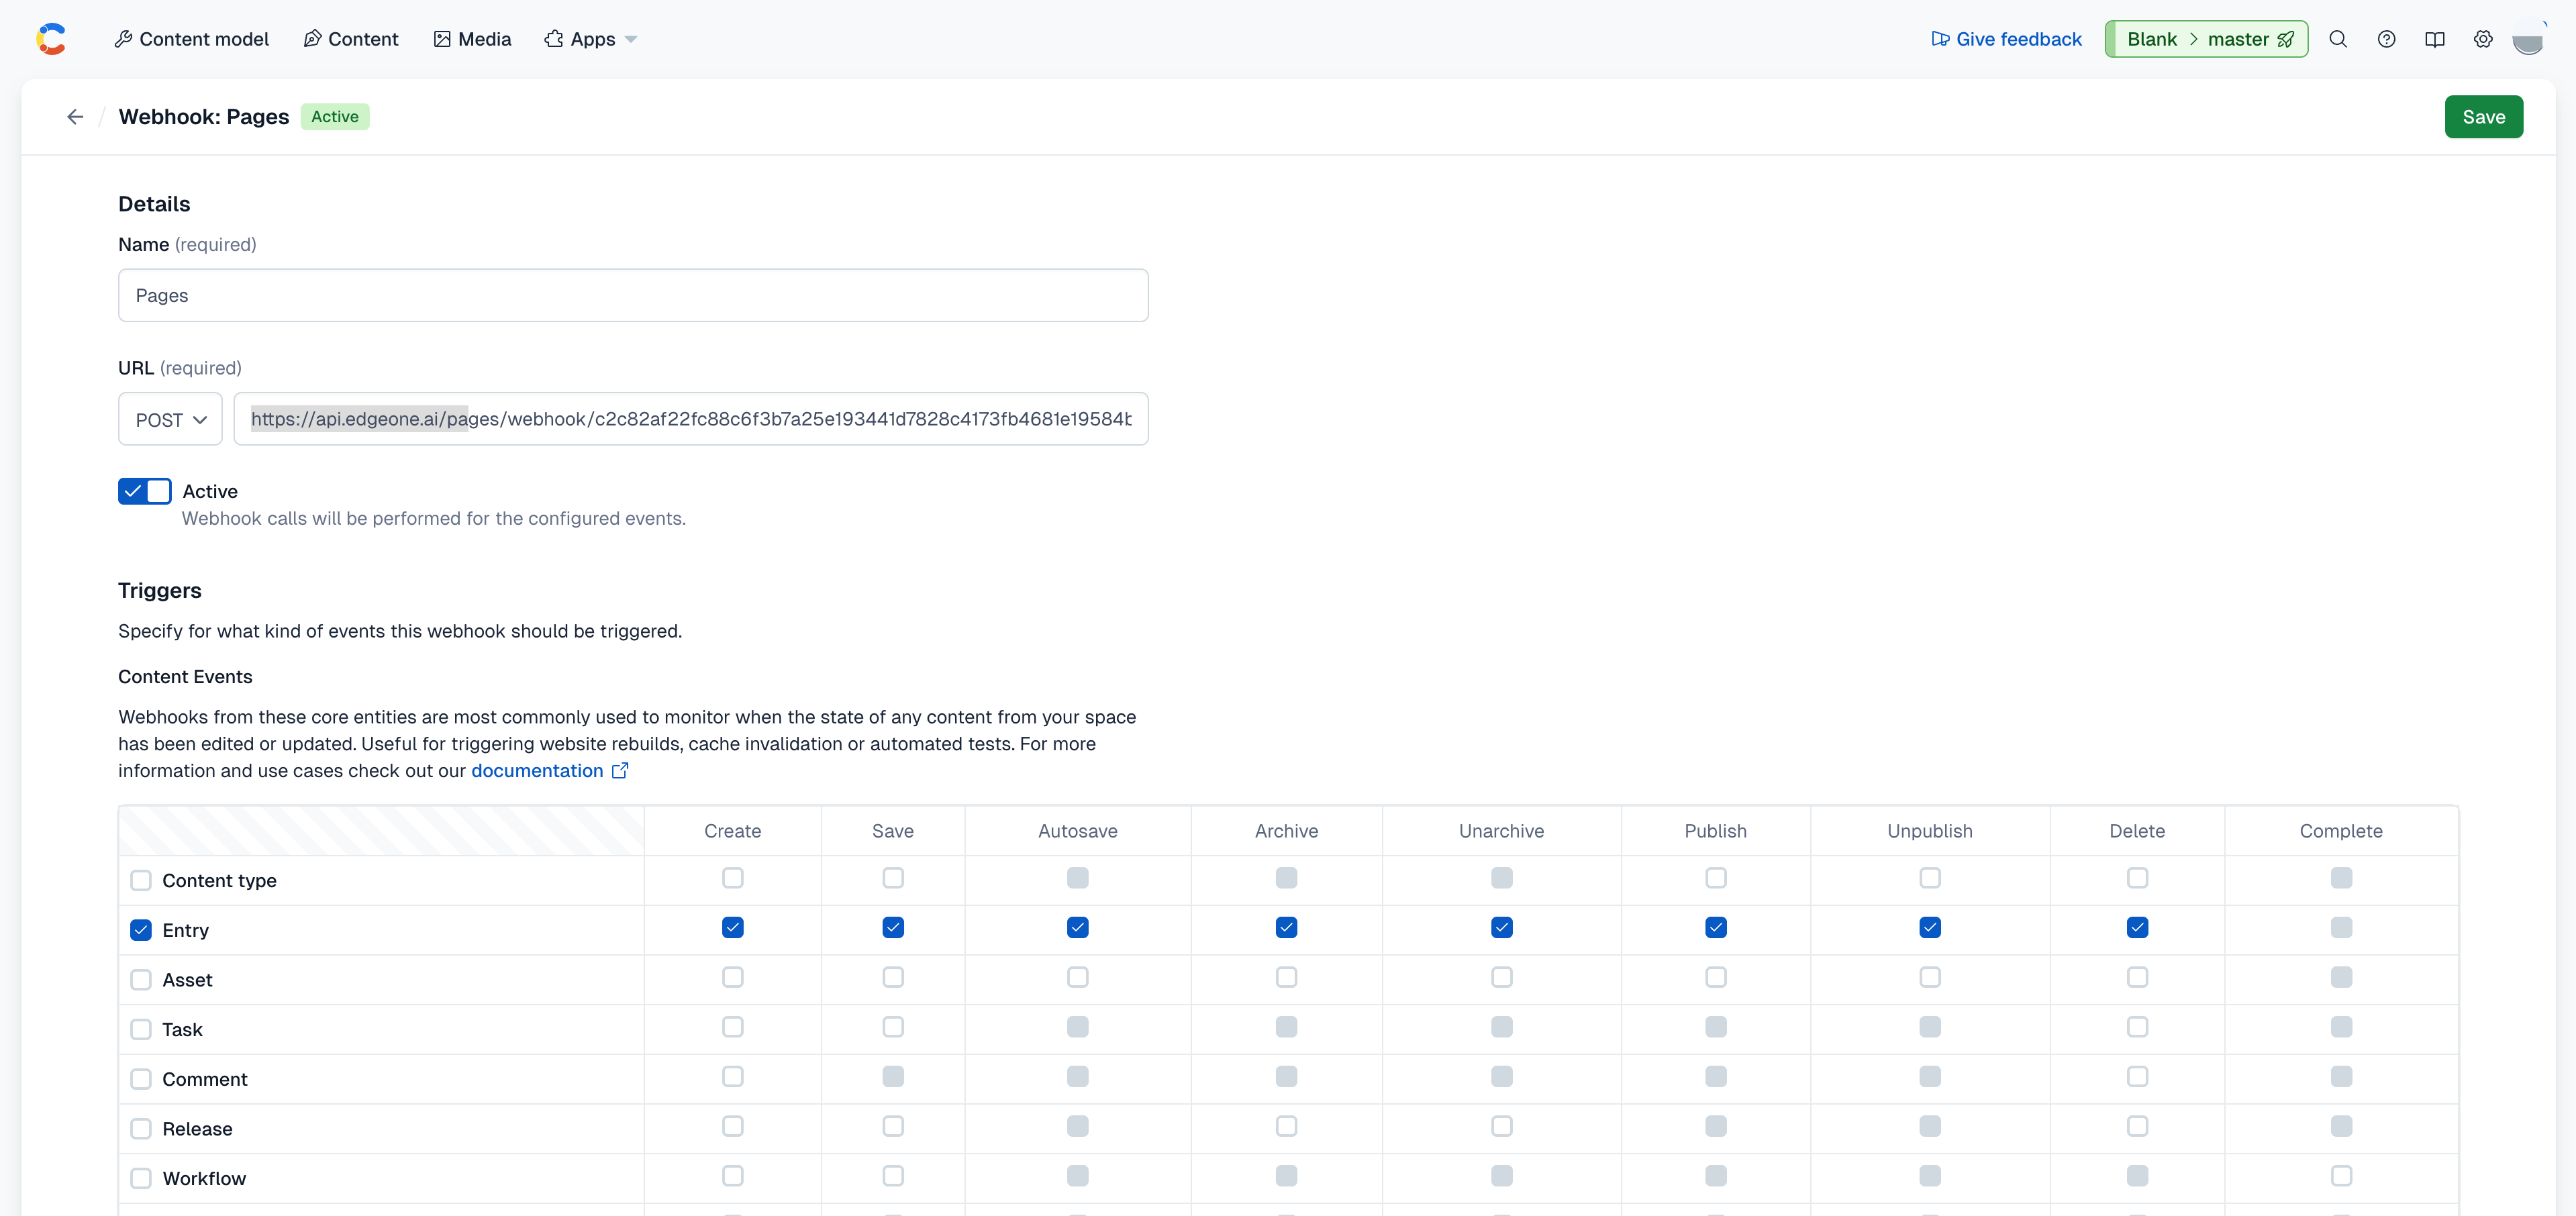2576x1216 pixels.
Task: Open the Content section
Action: [351, 39]
